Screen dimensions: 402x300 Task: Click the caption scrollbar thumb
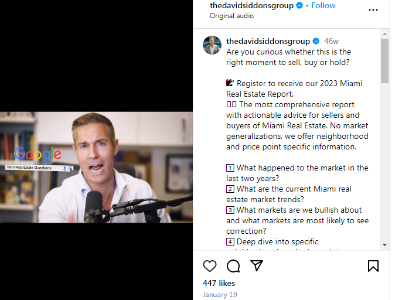point(384,61)
